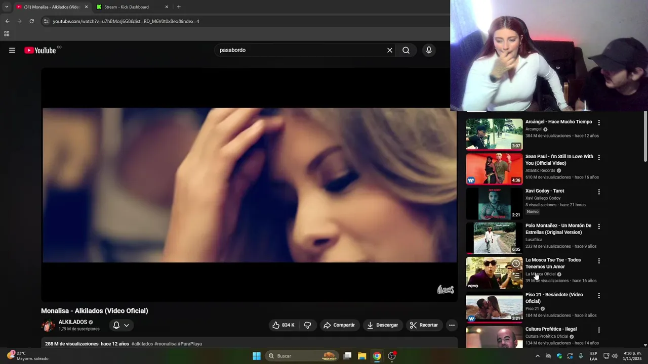The width and height of the screenshot is (648, 364).
Task: Reload the current page
Action: click(x=31, y=21)
